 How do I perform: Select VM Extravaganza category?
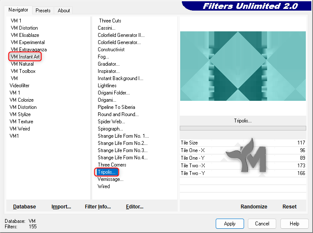pos(29,50)
